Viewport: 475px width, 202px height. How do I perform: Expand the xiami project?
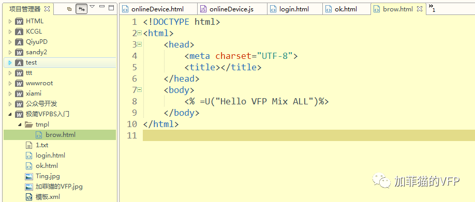[x=10, y=94]
